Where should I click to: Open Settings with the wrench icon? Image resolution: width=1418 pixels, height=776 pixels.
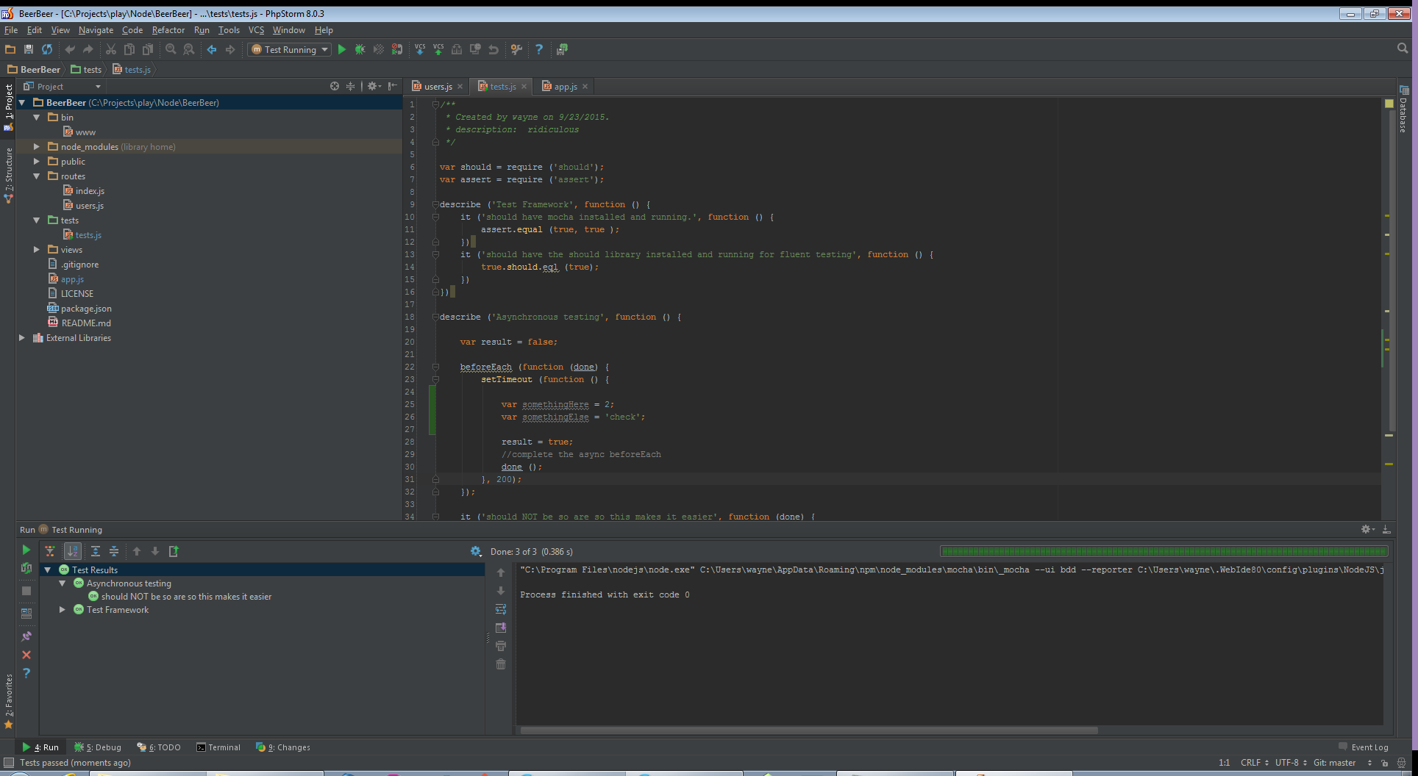coord(517,49)
